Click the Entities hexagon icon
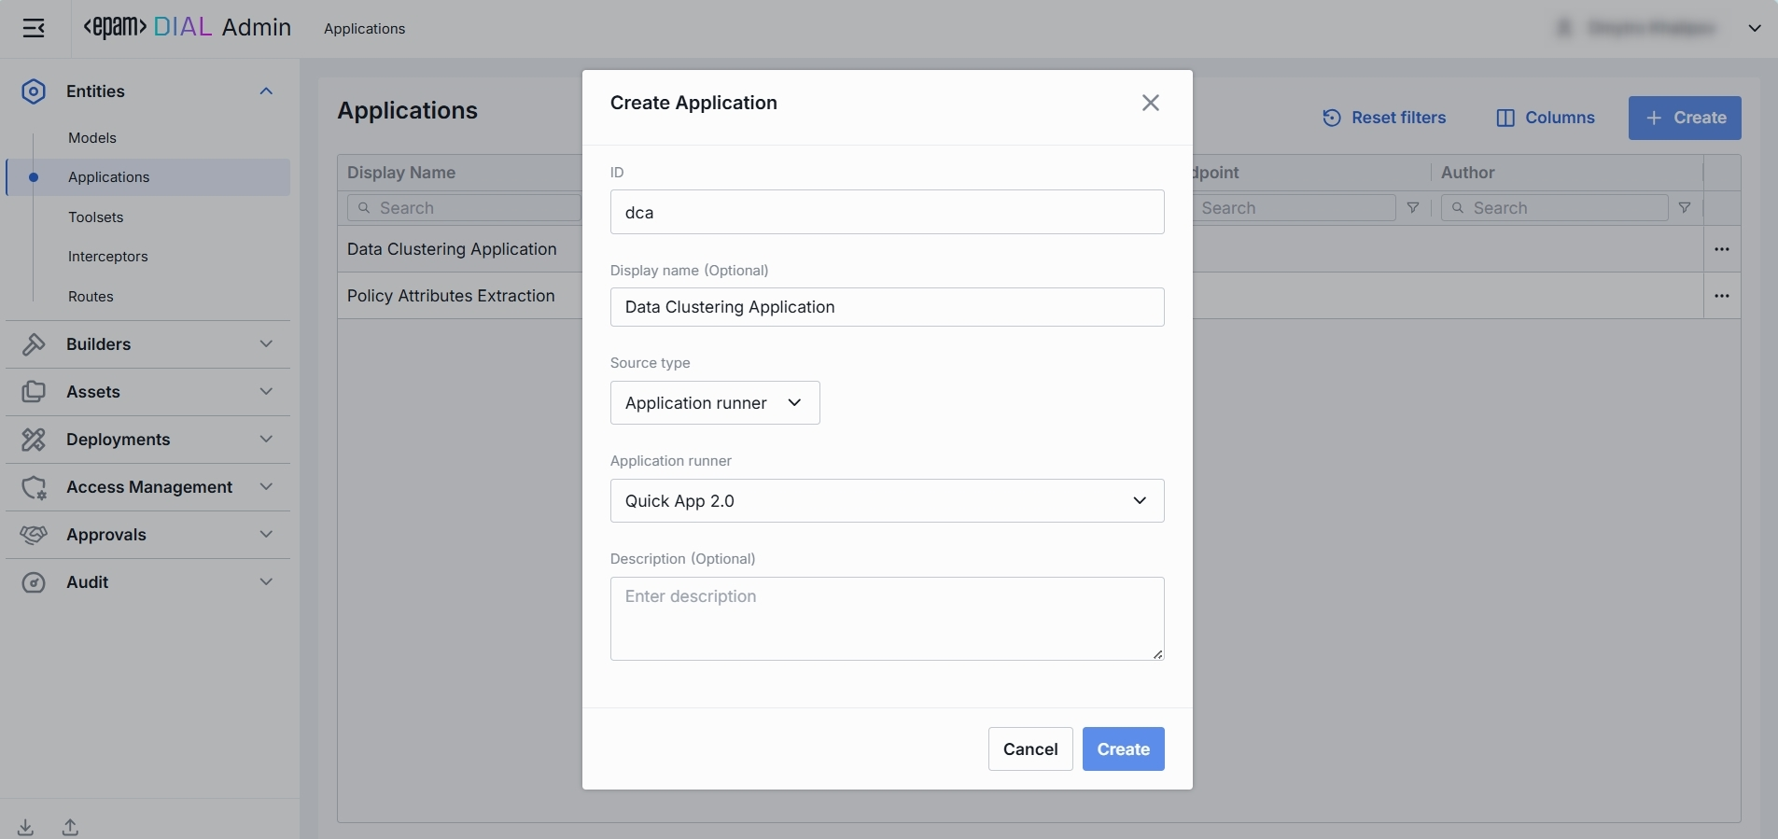 (x=34, y=91)
